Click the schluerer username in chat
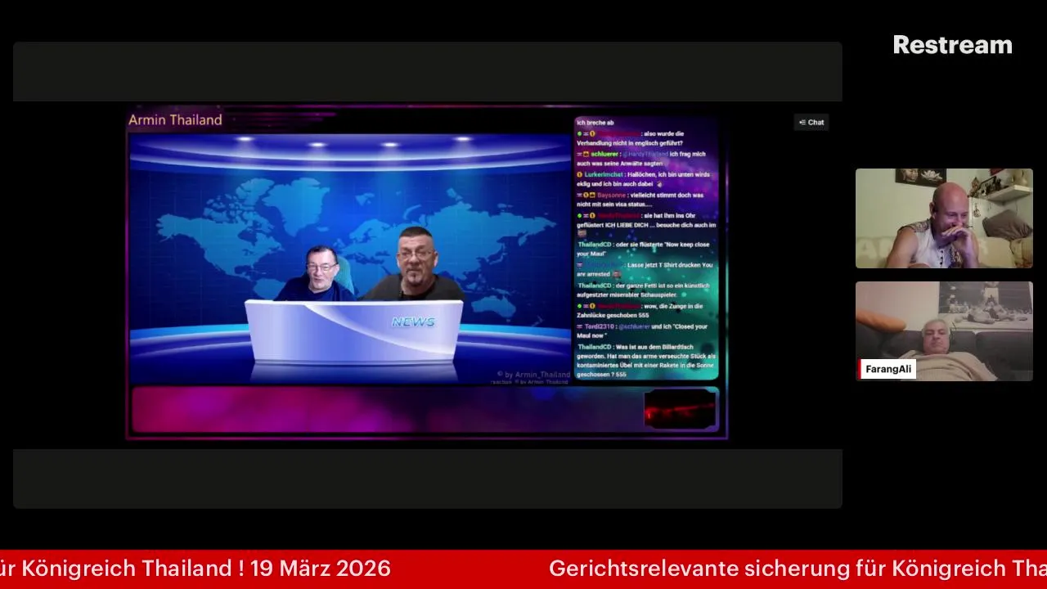The height and width of the screenshot is (589, 1047). click(604, 154)
